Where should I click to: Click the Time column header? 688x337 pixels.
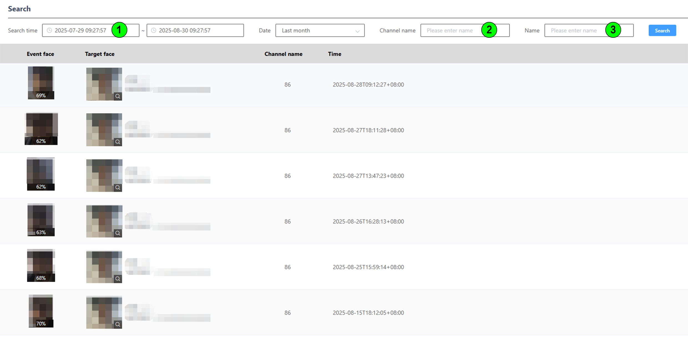pos(335,54)
